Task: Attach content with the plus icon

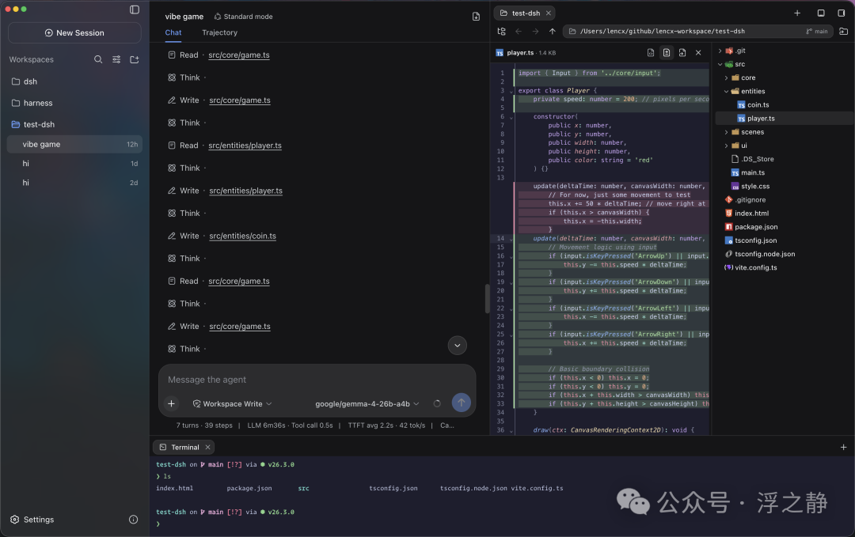Action: [171, 403]
